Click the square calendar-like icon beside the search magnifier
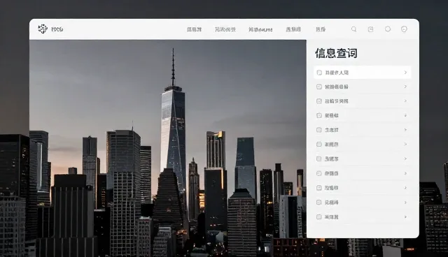The width and height of the screenshot is (448, 257). (370, 29)
